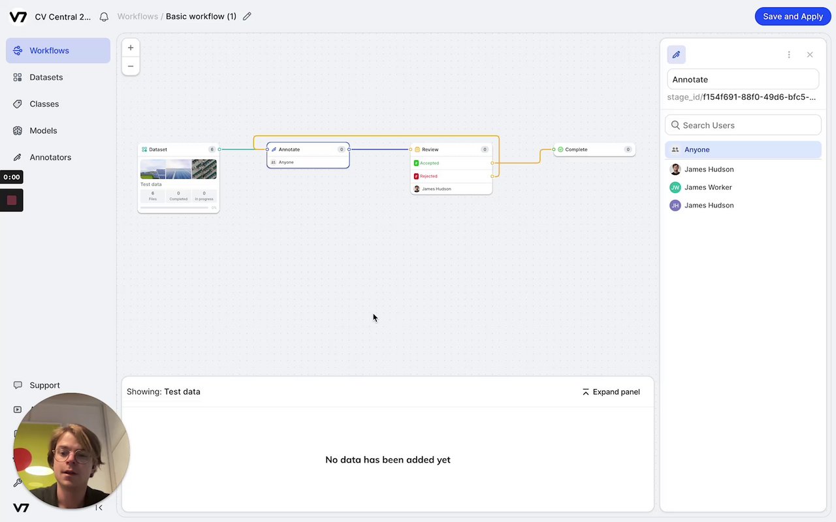The image size is (836, 522).
Task: Collapse the left sidebar
Action: [99, 508]
